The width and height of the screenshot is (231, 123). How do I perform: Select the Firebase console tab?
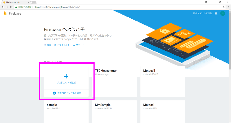pos(16,2)
